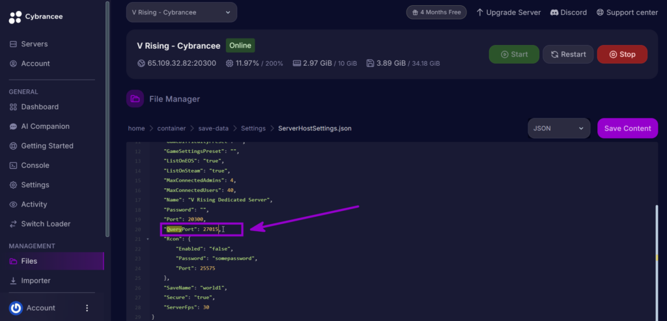The image size is (667, 321).
Task: Click the Support center lifebuoy icon
Action: [x=600, y=12]
